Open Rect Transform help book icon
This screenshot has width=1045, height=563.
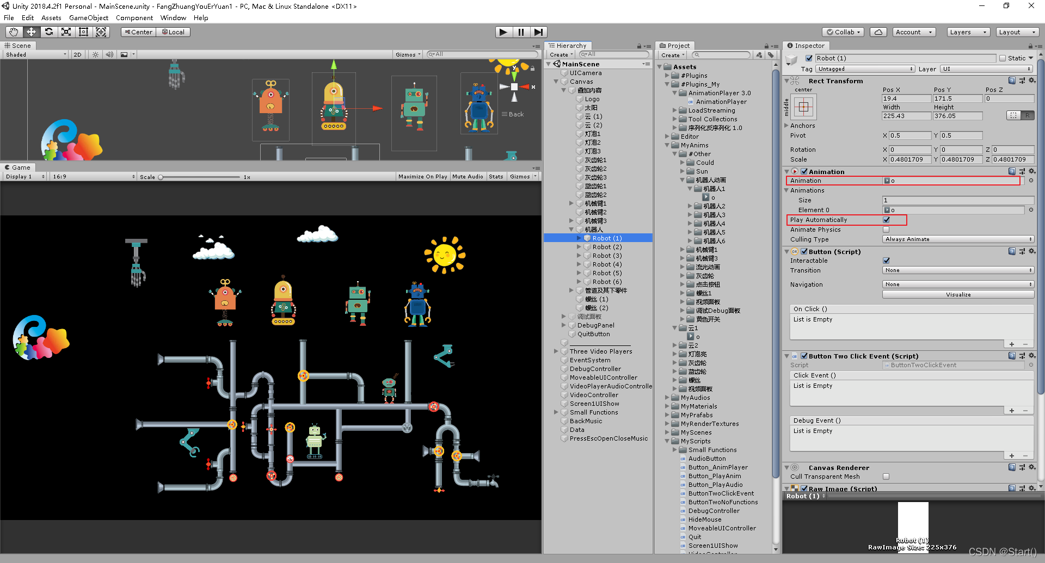coord(1012,81)
